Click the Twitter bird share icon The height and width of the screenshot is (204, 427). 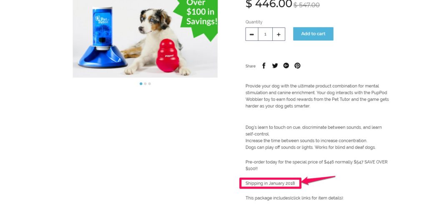coord(275,65)
